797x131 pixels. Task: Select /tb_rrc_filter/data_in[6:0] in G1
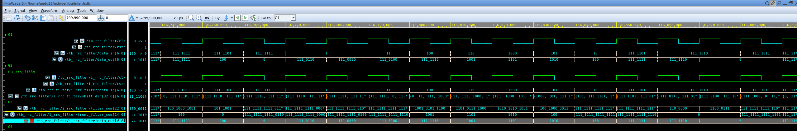[x=96, y=53]
